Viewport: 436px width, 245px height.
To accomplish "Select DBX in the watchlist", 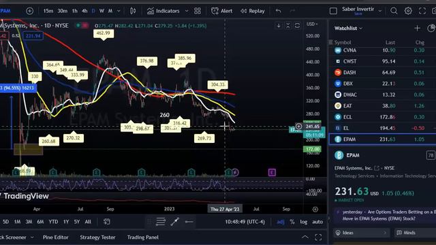I will click(382, 84).
